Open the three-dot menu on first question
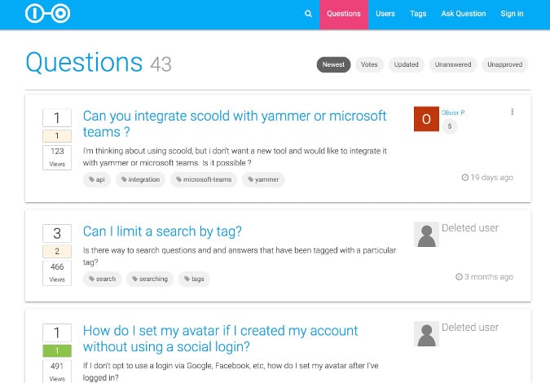Screen dimensions: 550x383 tap(512, 112)
